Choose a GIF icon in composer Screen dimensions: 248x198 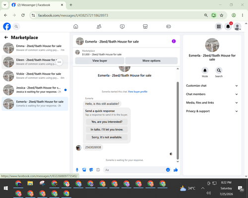point(98,170)
